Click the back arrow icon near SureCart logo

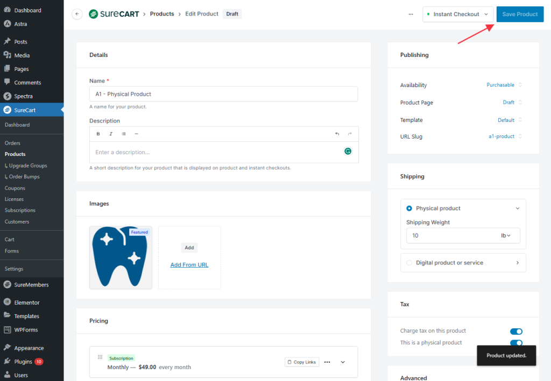(x=77, y=14)
